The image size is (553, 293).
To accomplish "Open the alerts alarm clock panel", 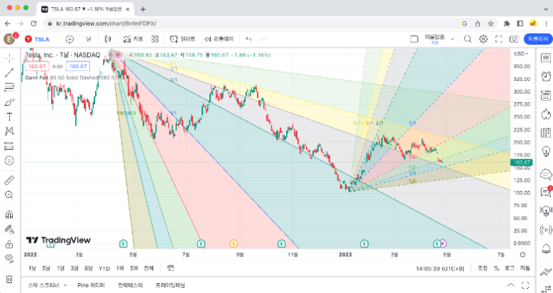I will [x=546, y=76].
